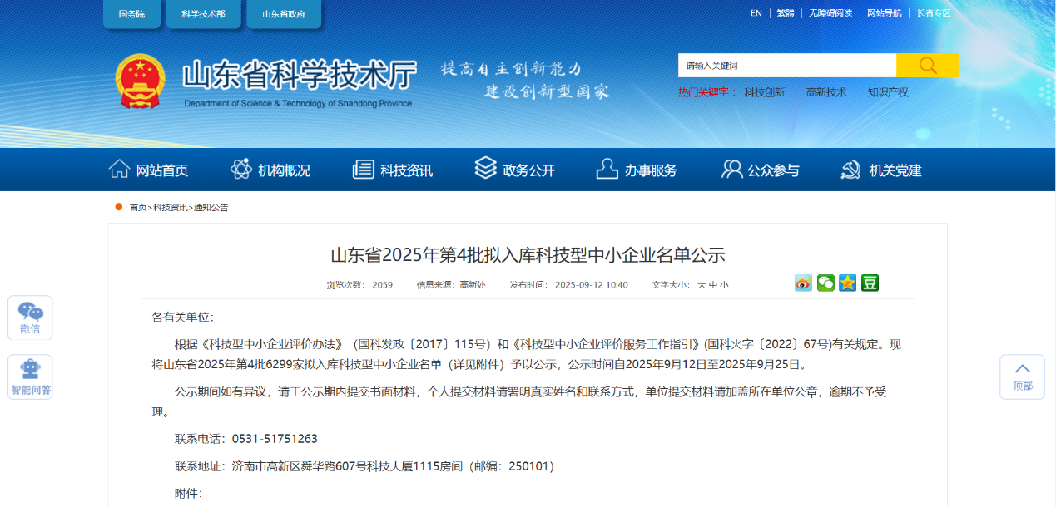Set the article font size to 大
The image size is (1056, 507).
702,285
